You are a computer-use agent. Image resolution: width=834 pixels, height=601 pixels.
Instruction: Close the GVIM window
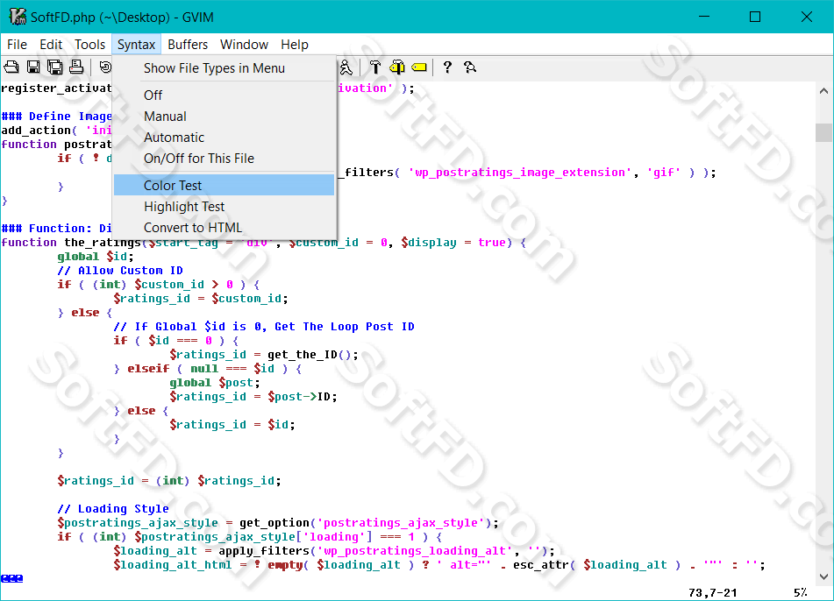[806, 17]
